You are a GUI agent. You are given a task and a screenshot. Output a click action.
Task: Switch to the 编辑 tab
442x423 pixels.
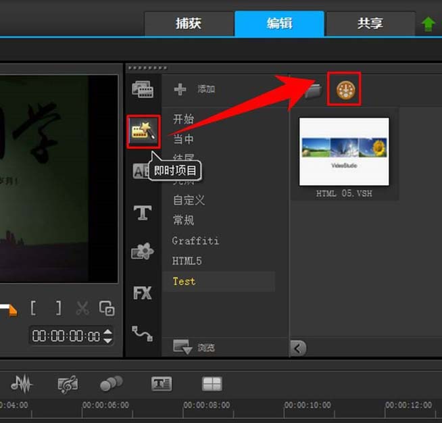tap(279, 24)
